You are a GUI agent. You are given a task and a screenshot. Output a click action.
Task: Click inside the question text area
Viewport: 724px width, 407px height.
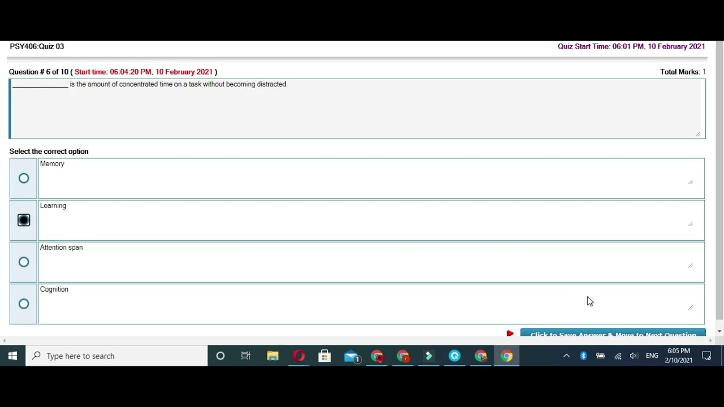pyautogui.click(x=357, y=109)
